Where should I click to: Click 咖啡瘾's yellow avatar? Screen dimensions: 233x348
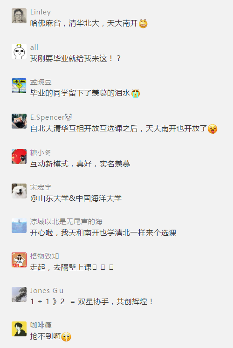(x=19, y=329)
